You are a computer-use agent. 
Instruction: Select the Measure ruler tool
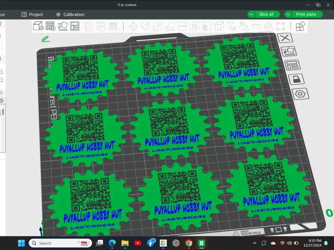click(x=256, y=26)
